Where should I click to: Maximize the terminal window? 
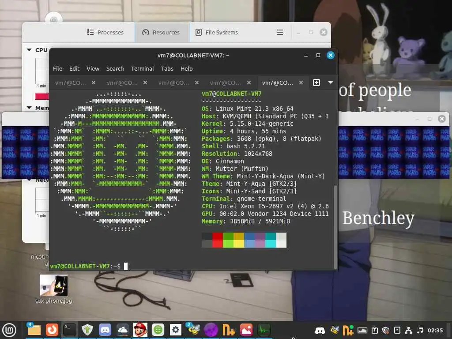318,55
